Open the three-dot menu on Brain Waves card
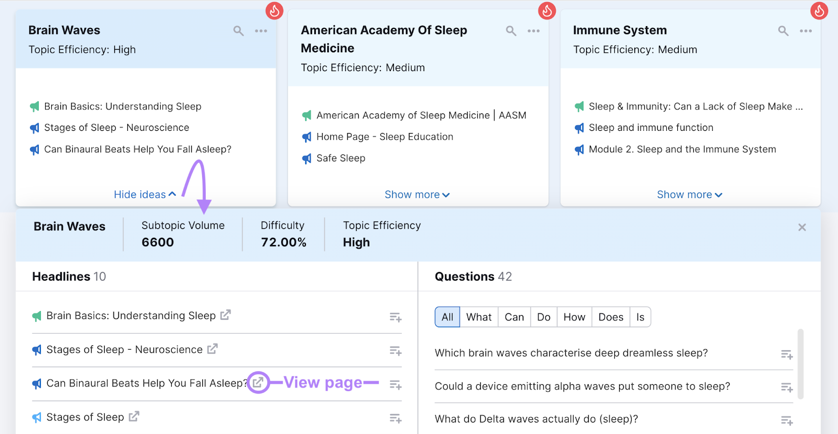 pos(261,31)
